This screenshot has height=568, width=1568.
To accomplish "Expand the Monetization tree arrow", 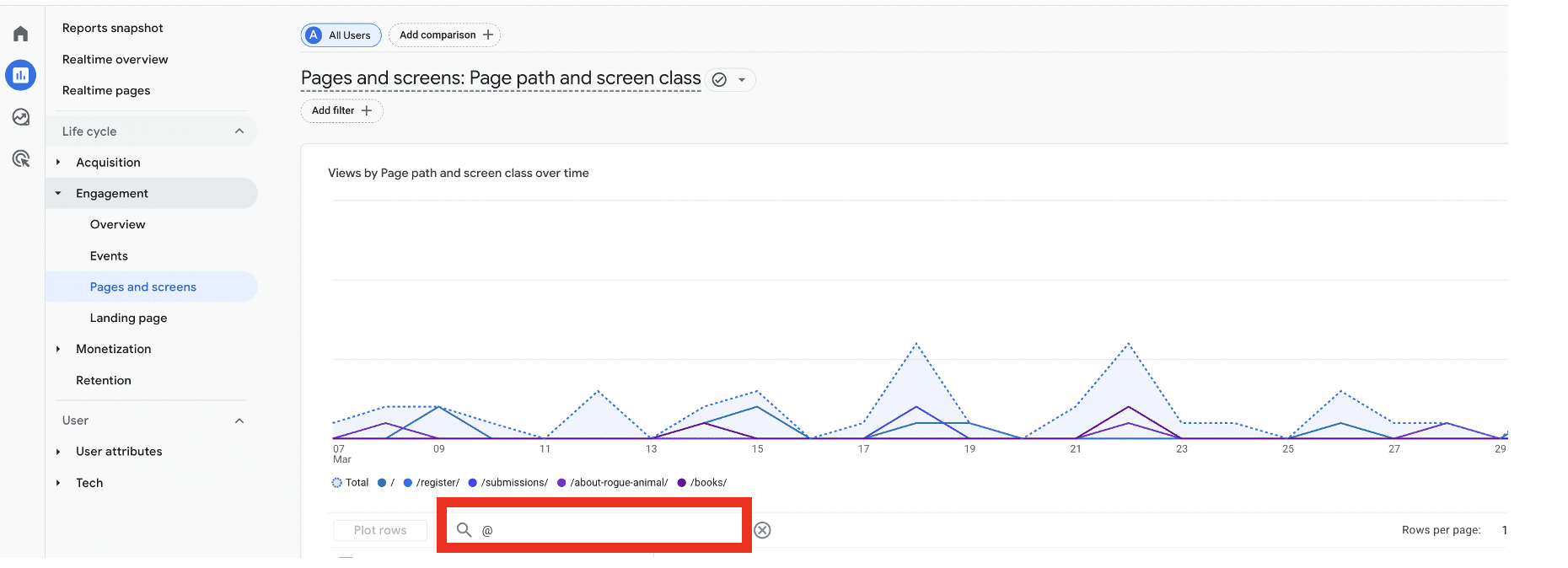I will tap(58, 349).
